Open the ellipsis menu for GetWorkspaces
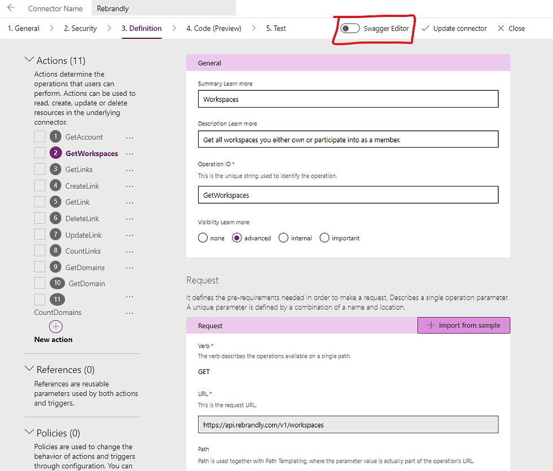The width and height of the screenshot is (553, 471). pos(130,154)
